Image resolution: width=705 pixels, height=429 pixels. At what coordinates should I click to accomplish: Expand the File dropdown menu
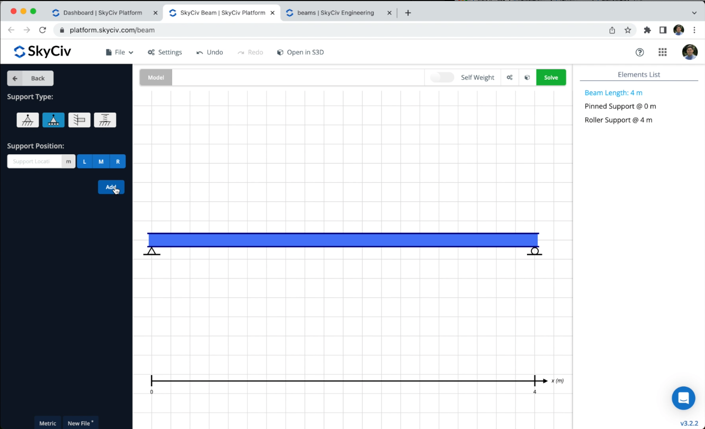pyautogui.click(x=119, y=52)
